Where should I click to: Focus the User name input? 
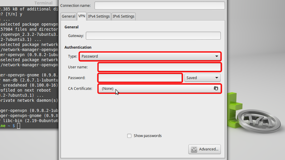(x=160, y=67)
